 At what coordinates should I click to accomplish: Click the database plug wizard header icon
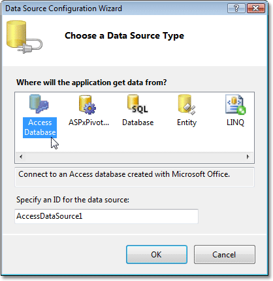pyautogui.click(x=24, y=37)
